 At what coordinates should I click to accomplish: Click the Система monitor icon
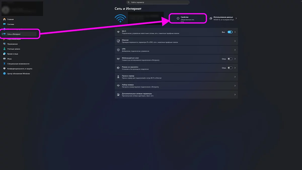click(x=5, y=24)
